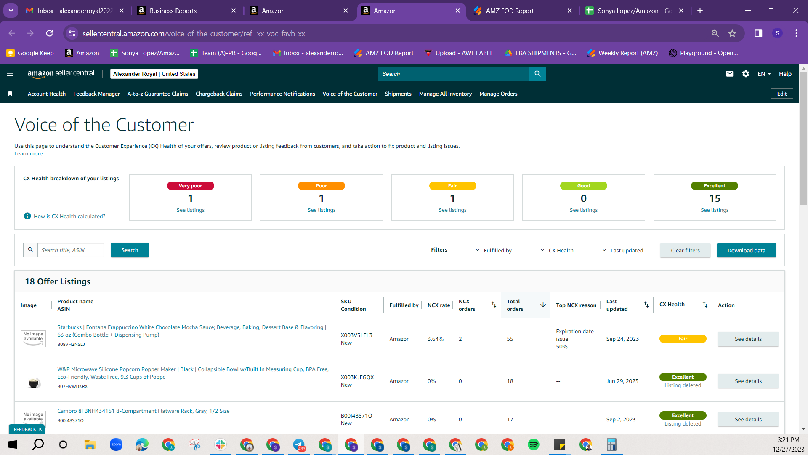Click Edit button in favorites bar
Image resolution: width=808 pixels, height=455 pixels.
[782, 94]
